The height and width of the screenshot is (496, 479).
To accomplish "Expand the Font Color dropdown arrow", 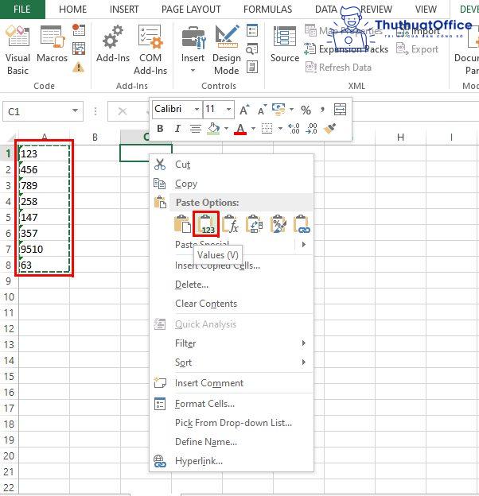I will [253, 129].
